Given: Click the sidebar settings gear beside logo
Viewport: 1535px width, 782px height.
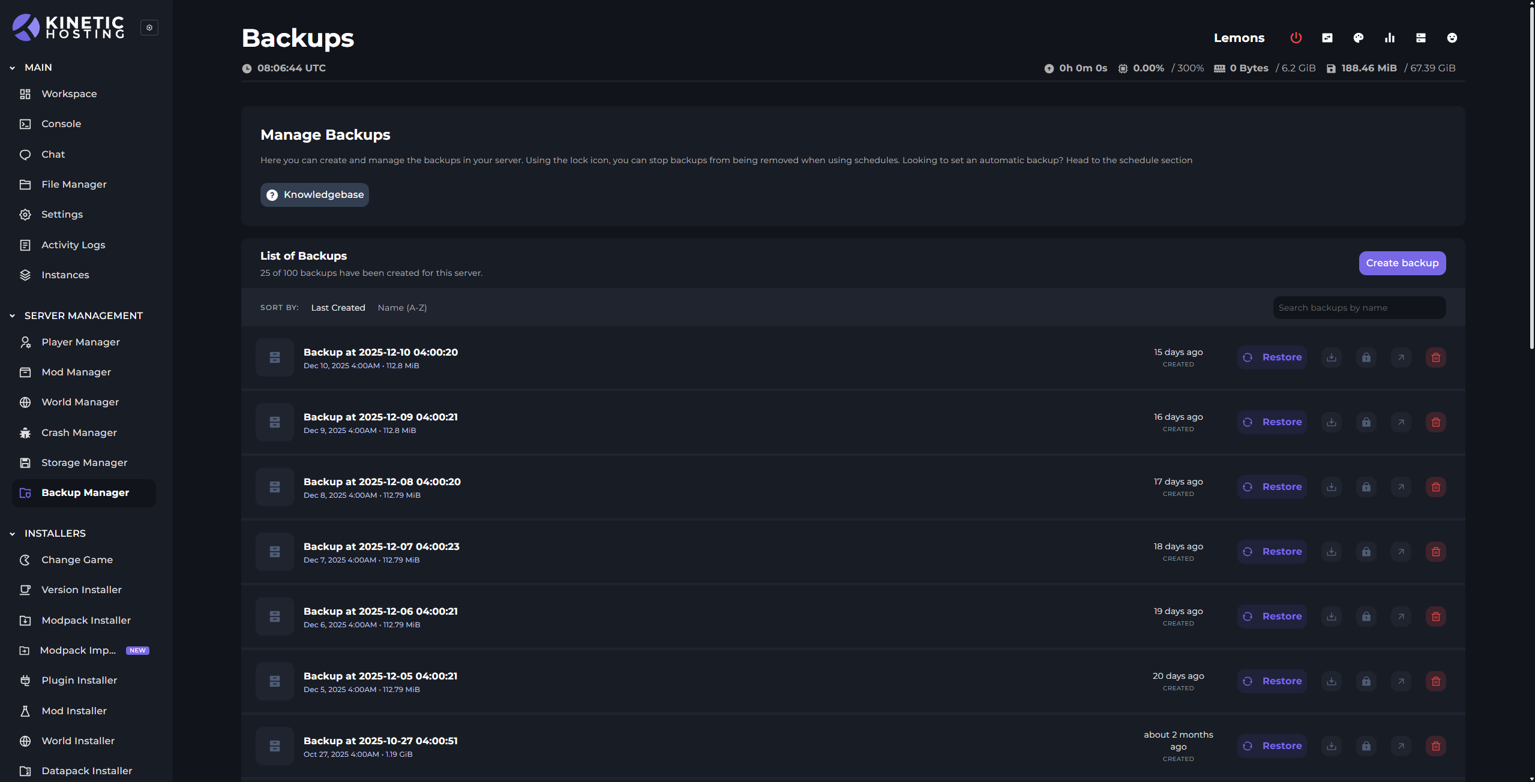Looking at the screenshot, I should tap(149, 28).
